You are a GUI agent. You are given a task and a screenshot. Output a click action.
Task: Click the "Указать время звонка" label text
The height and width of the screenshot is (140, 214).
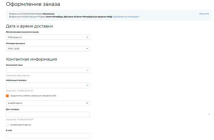[x=21, y=125]
